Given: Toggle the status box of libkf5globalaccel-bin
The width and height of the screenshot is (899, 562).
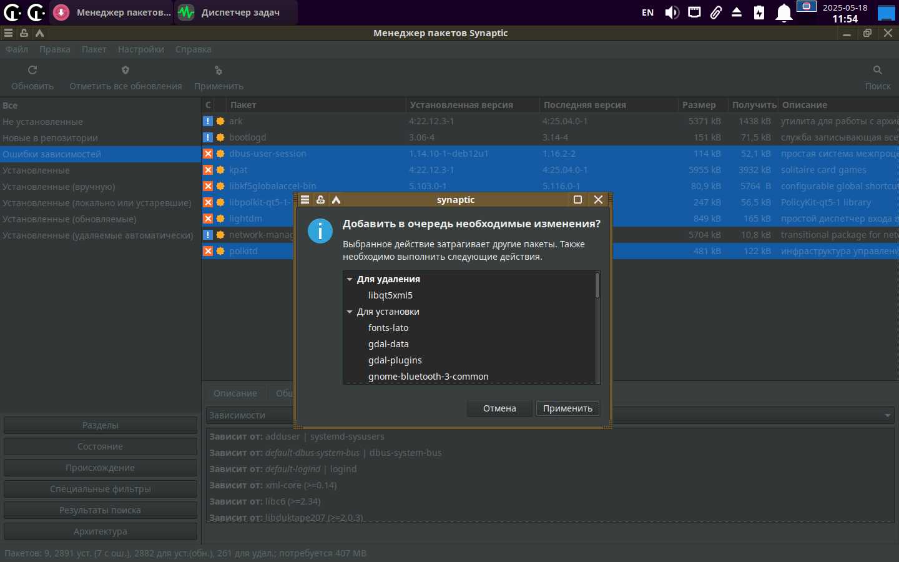Looking at the screenshot, I should pos(208,186).
